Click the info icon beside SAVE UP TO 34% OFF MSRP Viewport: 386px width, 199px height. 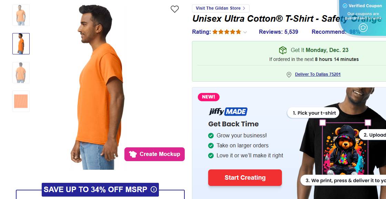click(x=154, y=189)
